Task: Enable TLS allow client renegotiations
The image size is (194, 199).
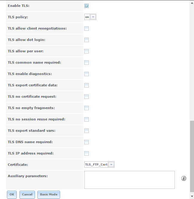Action: [x=86, y=28]
